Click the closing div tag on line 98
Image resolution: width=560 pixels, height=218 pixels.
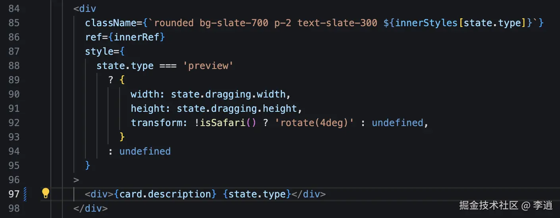point(91,208)
